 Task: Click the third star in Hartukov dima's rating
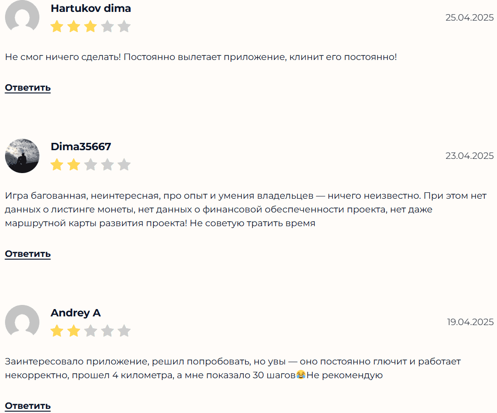point(91,27)
